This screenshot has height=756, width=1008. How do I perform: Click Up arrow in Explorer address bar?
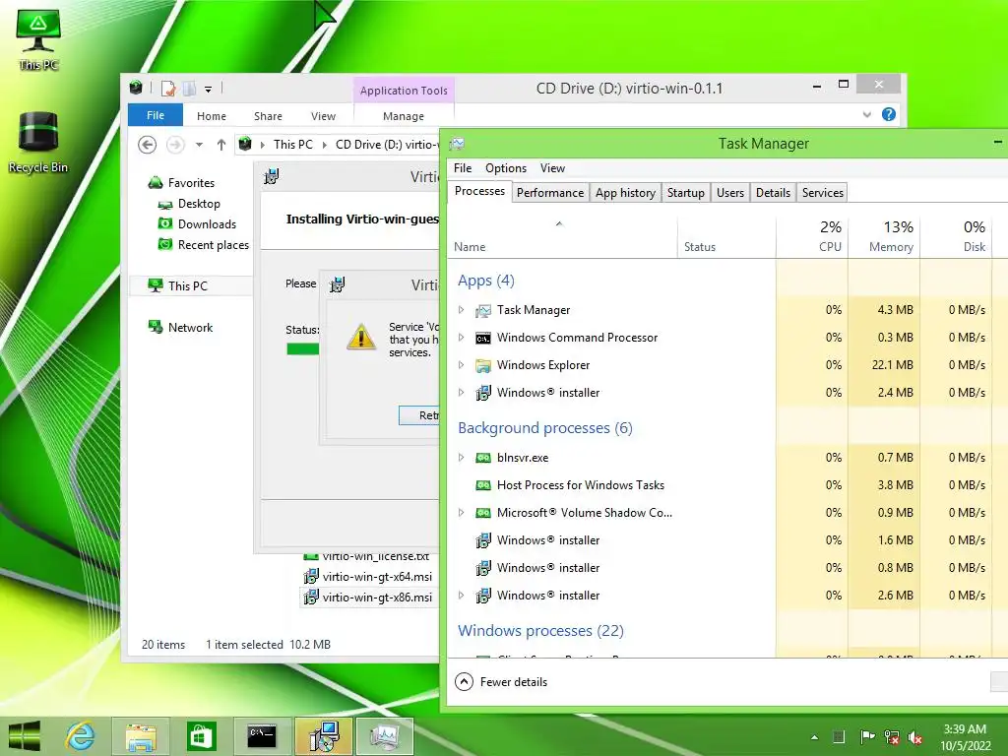click(221, 145)
